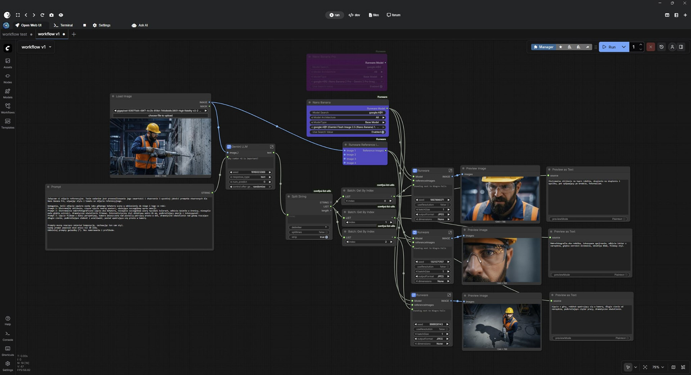Click the Manager button
This screenshot has height=375, width=691.
click(543, 47)
